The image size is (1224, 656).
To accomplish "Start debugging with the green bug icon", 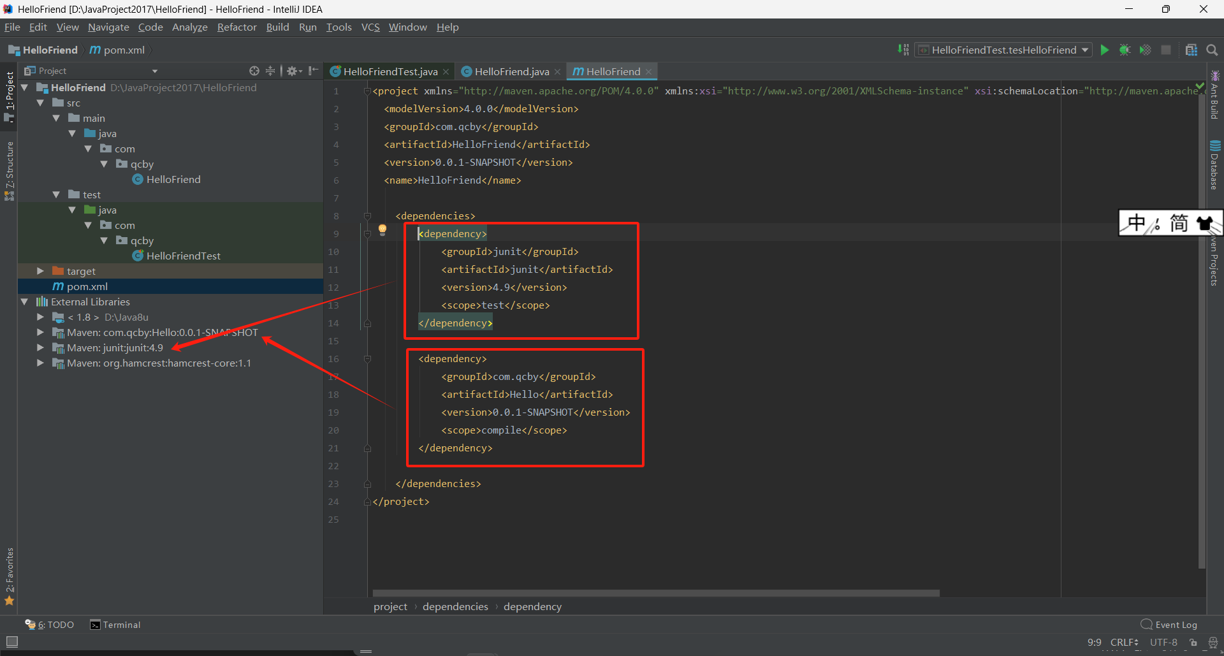I will [1125, 50].
